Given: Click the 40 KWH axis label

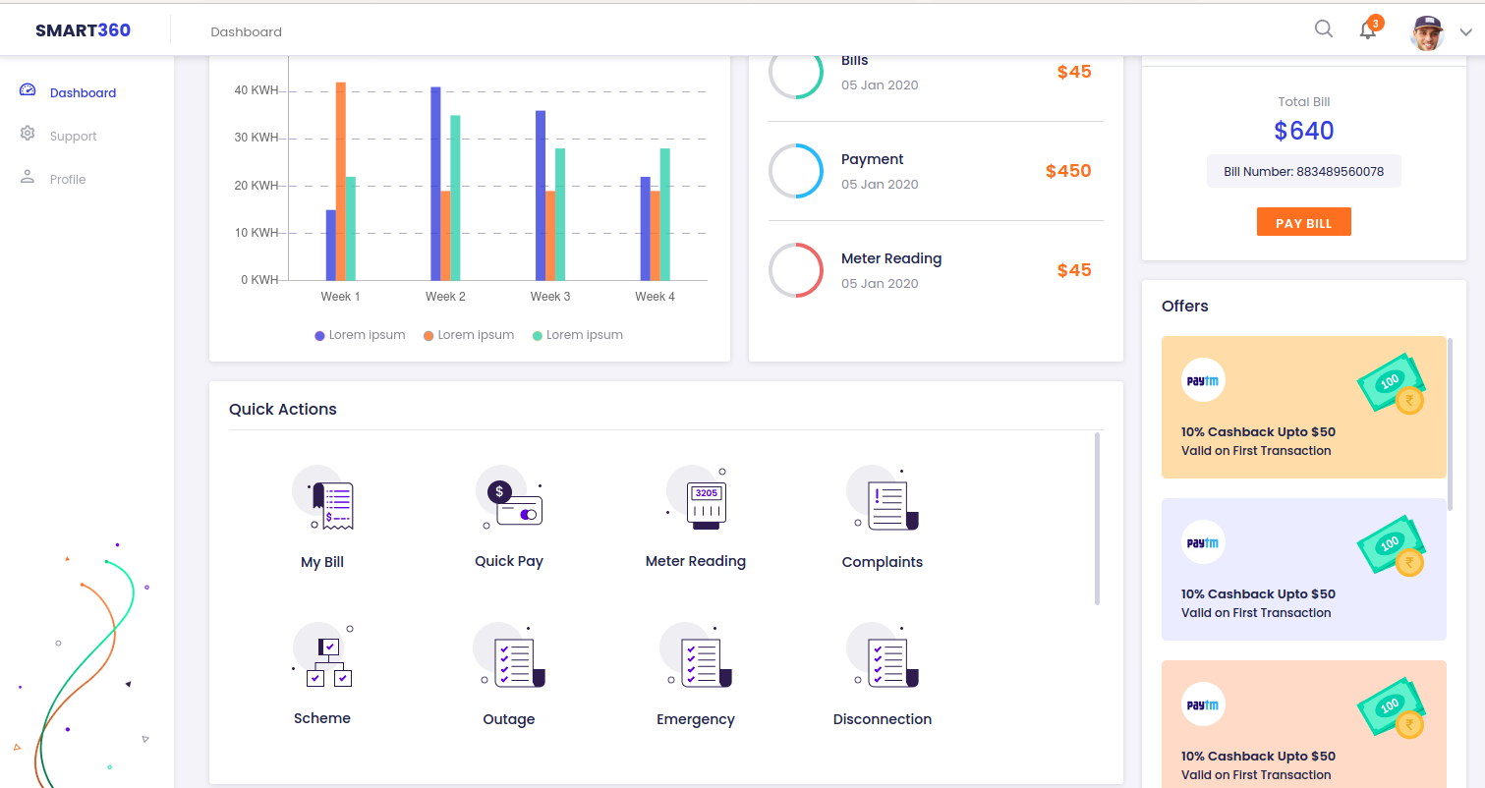Looking at the screenshot, I should click(x=256, y=90).
